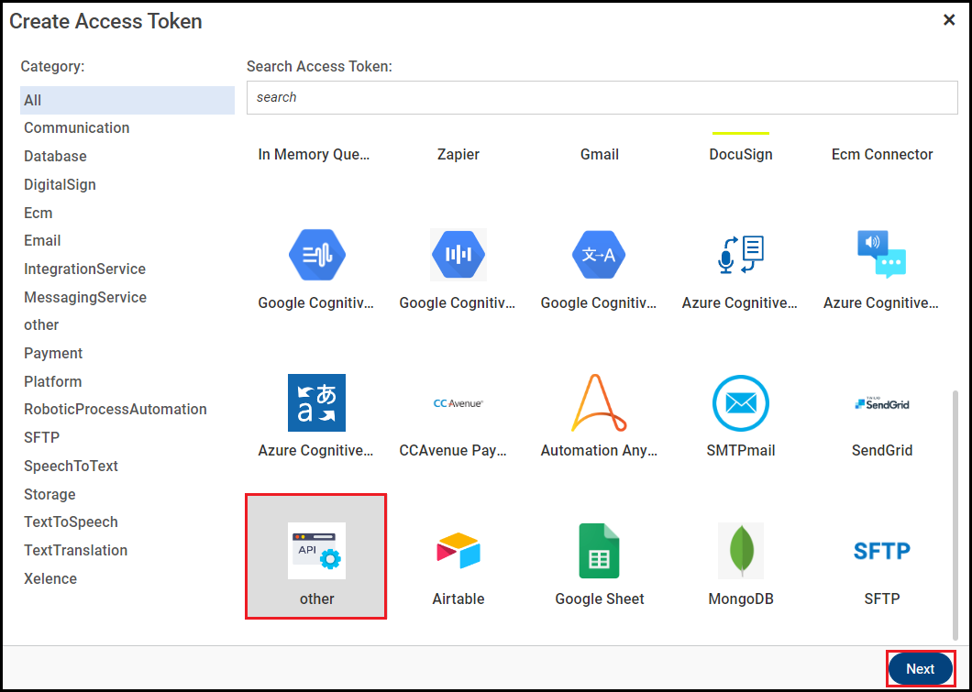This screenshot has height=692, width=972.
Task: Filter by the Communication category
Action: click(77, 128)
